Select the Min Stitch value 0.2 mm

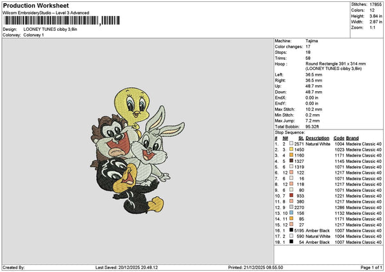tap(312, 115)
